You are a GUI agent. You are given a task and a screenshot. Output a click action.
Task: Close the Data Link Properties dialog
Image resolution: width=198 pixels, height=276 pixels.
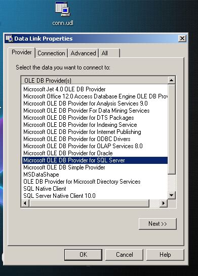(x=182, y=39)
